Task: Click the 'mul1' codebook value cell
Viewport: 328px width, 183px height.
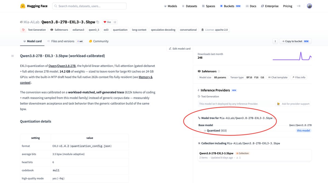Action: [90, 170]
